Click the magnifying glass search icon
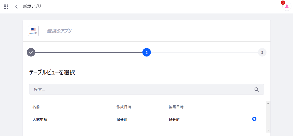This screenshot has height=136, width=293. point(257,90)
